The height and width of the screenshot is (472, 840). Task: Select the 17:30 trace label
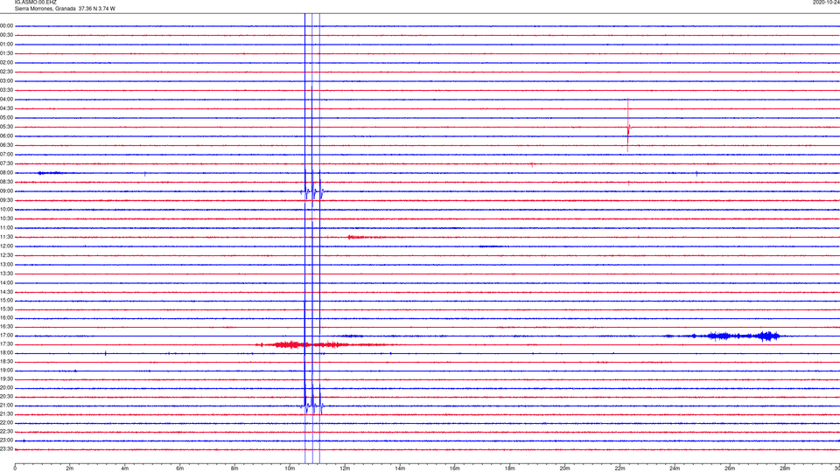pyautogui.click(x=6, y=344)
